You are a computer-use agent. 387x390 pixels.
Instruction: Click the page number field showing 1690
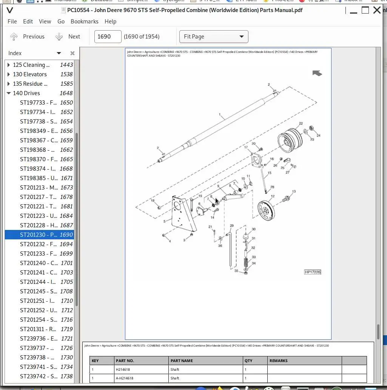(108, 37)
